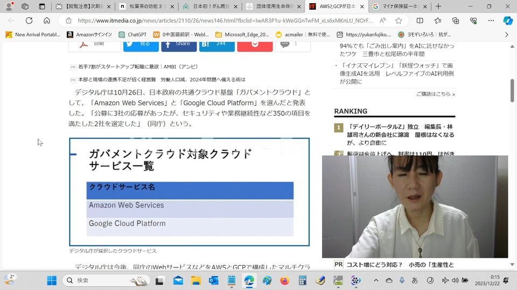
Task: Switch to マイナ保険証一本 tab
Action: pos(400,6)
